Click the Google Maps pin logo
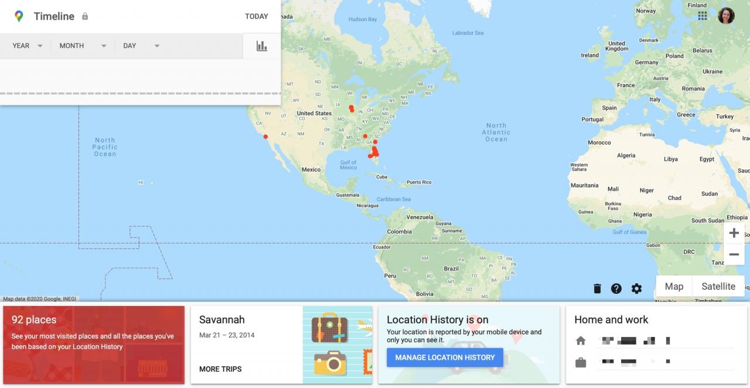750x388 pixels. (19, 16)
